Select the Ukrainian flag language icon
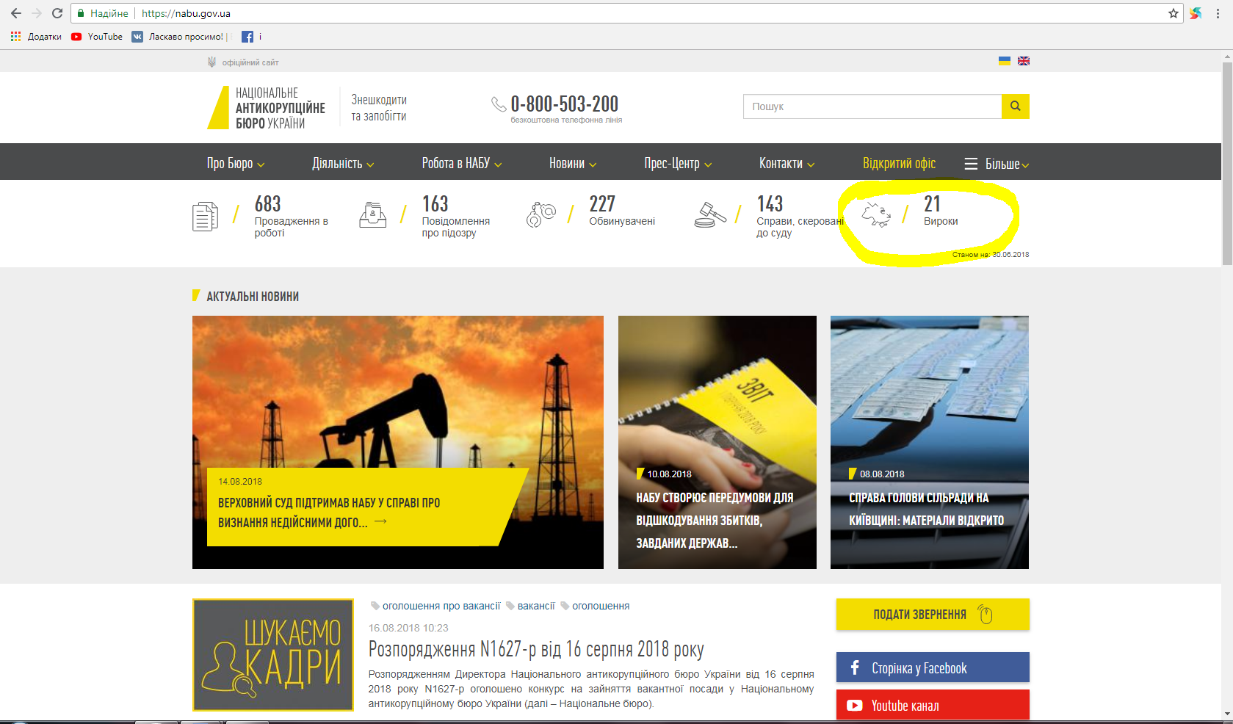Viewport: 1233px width, 724px height. pos(1004,61)
